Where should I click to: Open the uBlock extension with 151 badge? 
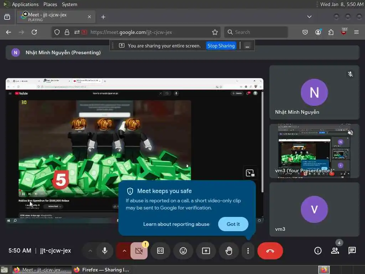tap(344, 32)
